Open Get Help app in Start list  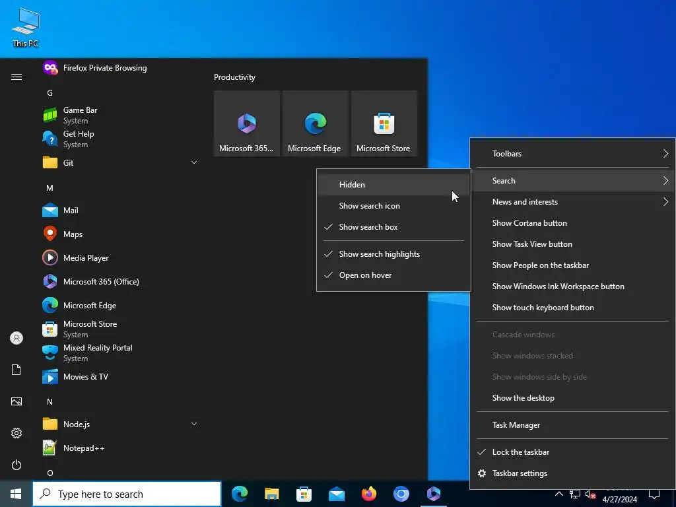pyautogui.click(x=121, y=139)
